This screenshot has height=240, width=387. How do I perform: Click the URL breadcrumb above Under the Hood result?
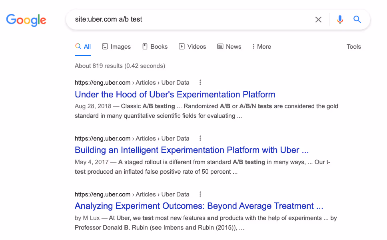(132, 83)
